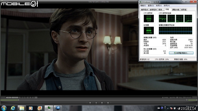Open 選項(O) menu in Task Manager
Screen dimensions: 198x111
coord(151,6)
